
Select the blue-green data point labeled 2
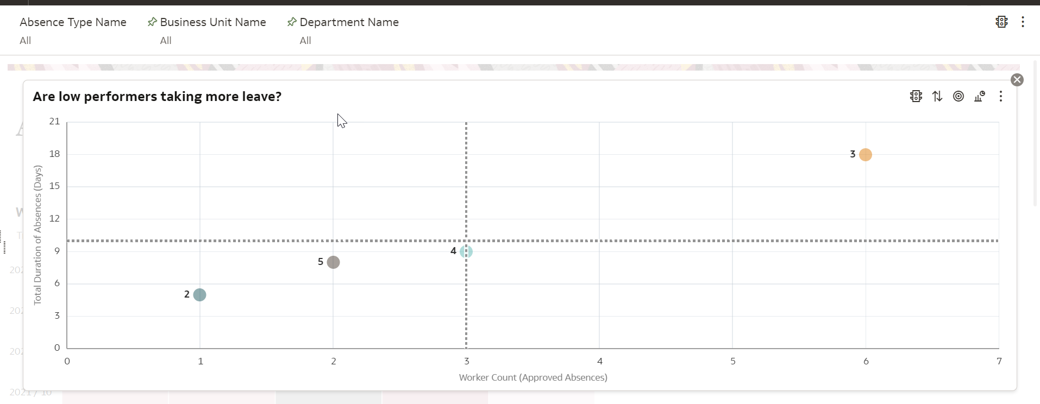coord(199,295)
